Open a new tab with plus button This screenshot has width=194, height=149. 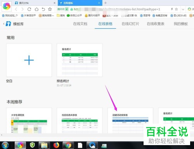click(x=106, y=3)
